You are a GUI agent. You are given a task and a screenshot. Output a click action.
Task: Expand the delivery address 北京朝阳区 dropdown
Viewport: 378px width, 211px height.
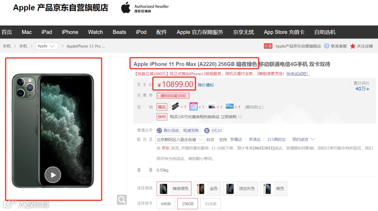tap(180, 139)
